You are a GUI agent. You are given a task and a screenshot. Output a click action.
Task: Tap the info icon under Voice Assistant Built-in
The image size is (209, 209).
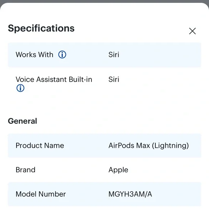point(21,88)
